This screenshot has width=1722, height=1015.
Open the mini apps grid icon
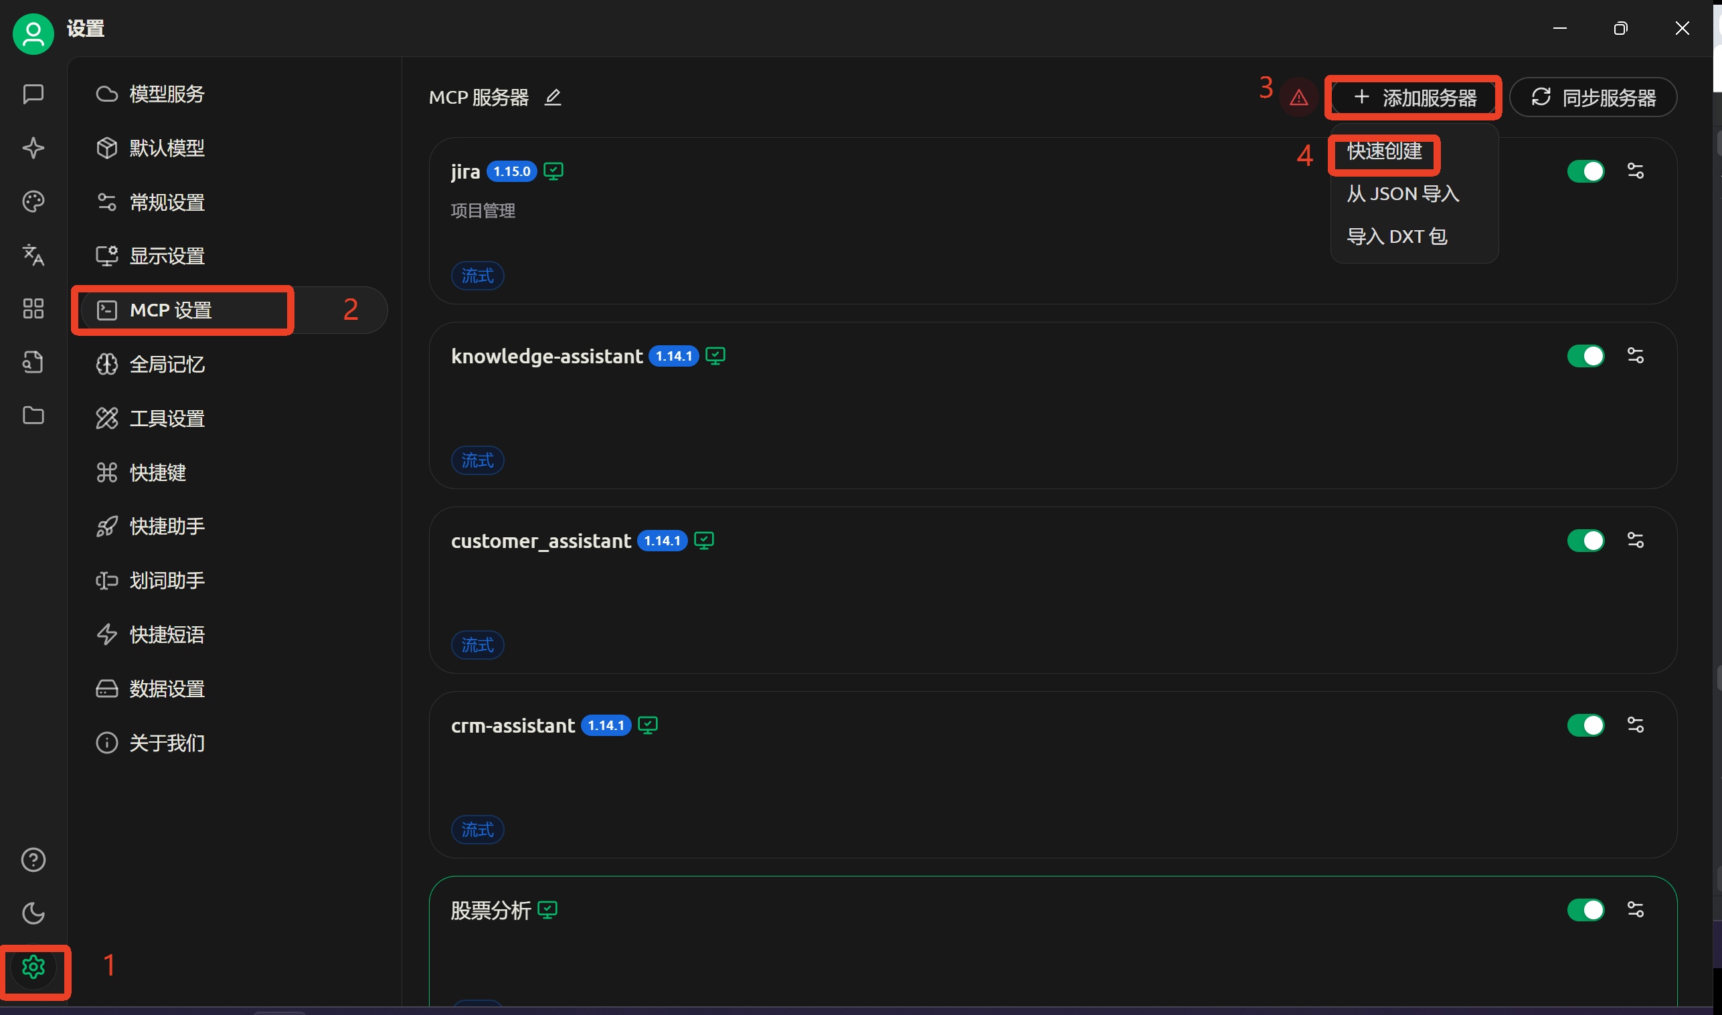click(x=33, y=308)
